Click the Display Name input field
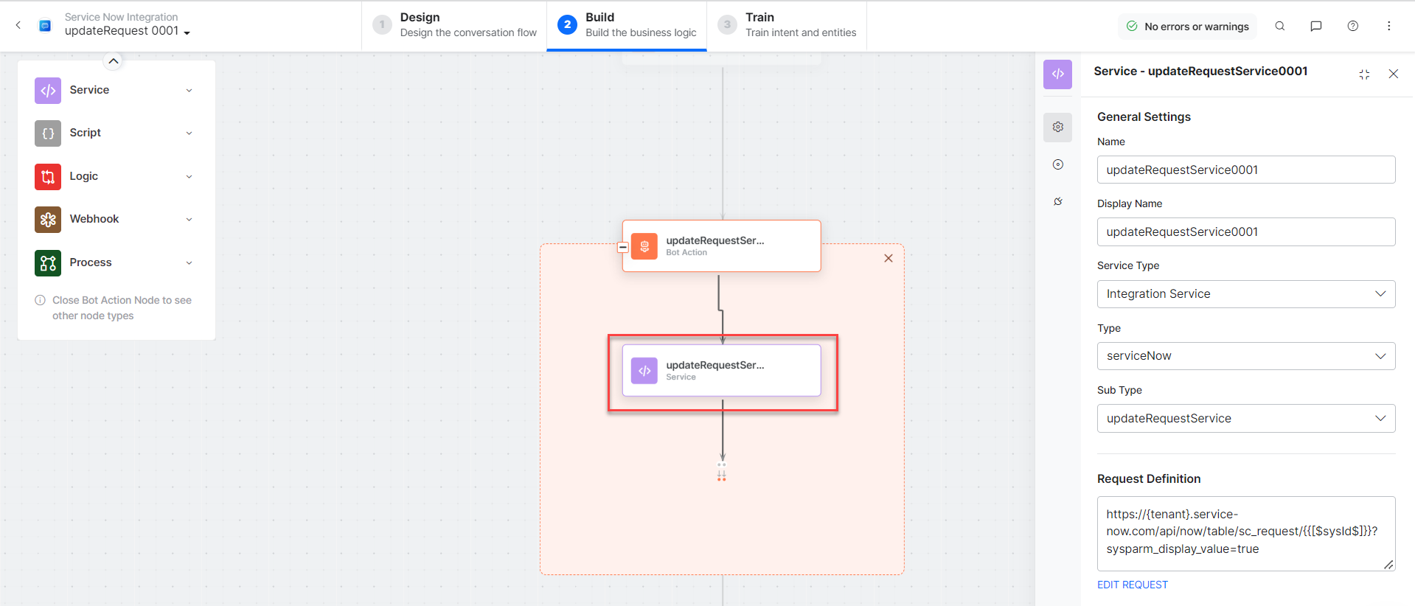The width and height of the screenshot is (1415, 606). (x=1245, y=232)
